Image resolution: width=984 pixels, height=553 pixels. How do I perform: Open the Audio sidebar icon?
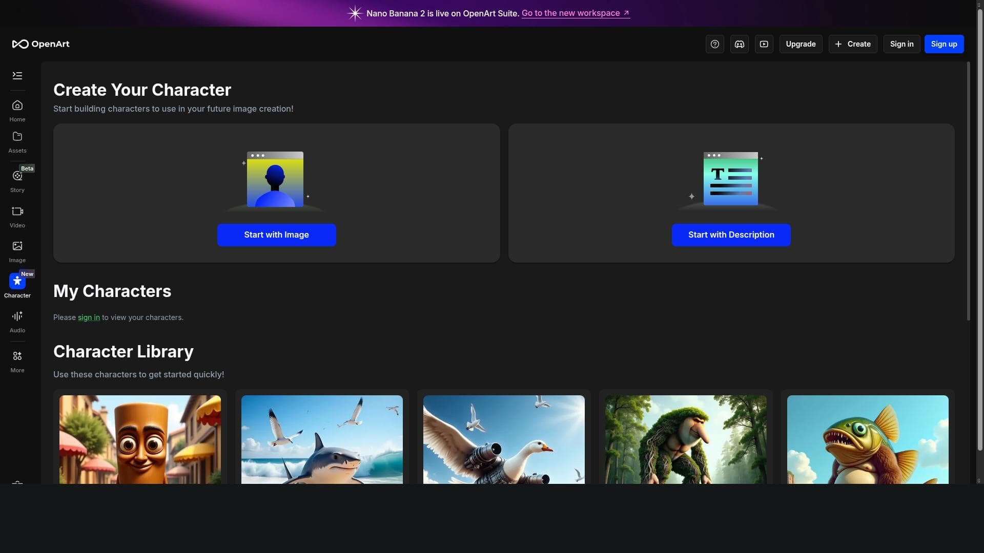pos(17,316)
